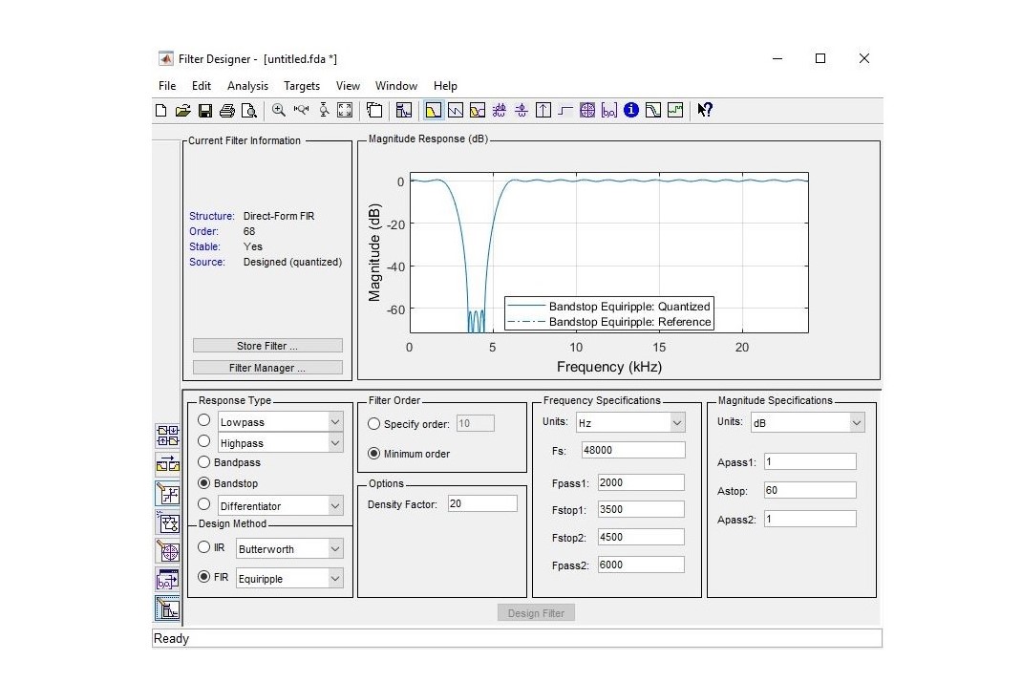Viewport: 1022px width, 682px height.
Task: Enable the Specify order option
Action: [x=373, y=423]
